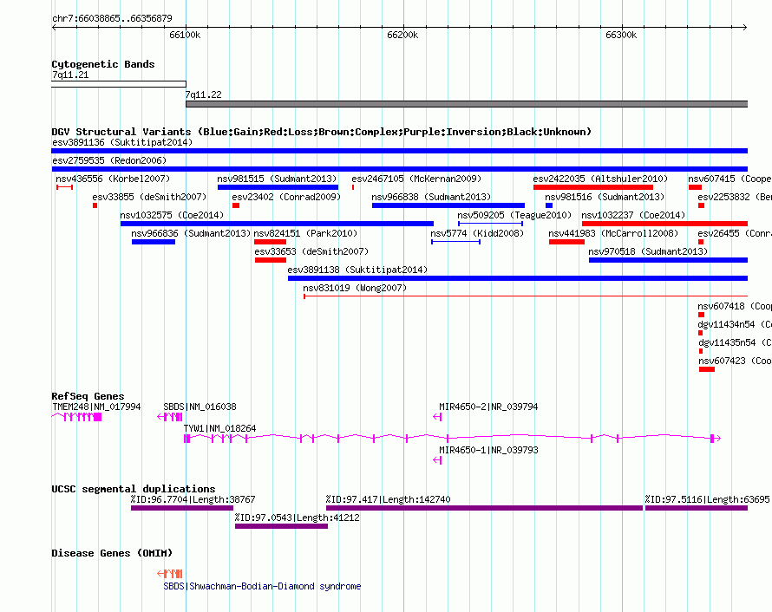Open the UCSC segmental duplications track title
772x612 pixels.
click(x=134, y=489)
